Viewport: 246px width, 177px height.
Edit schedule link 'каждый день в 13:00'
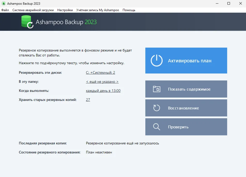(x=103, y=91)
